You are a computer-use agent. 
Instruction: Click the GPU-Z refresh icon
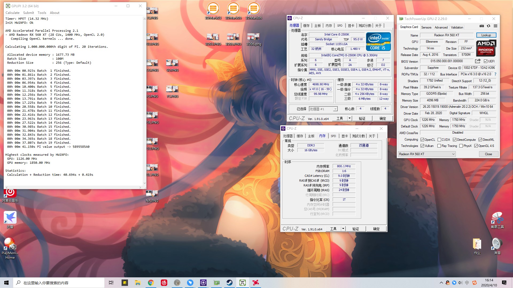click(488, 26)
